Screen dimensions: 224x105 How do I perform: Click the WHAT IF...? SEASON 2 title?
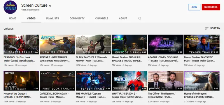click(x=127, y=95)
